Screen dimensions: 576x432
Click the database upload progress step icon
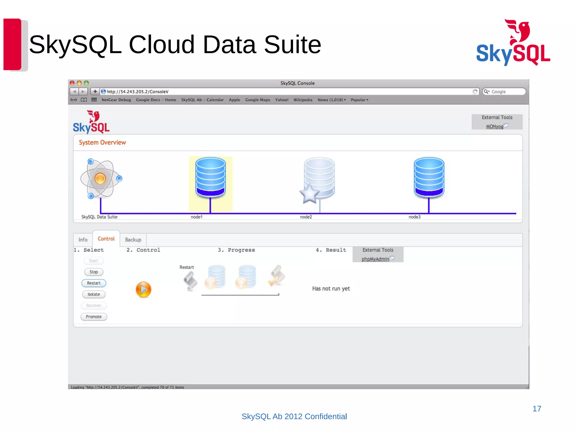click(x=246, y=277)
